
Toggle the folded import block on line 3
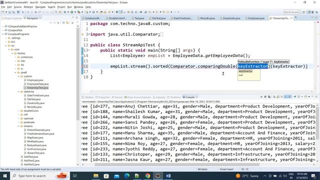click(89, 34)
